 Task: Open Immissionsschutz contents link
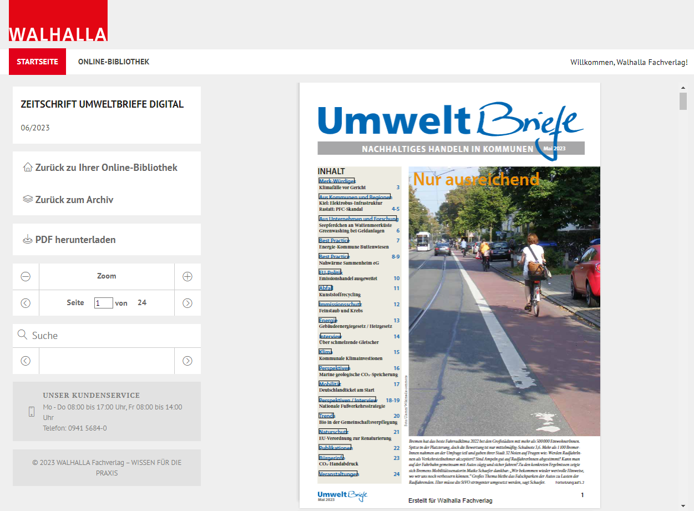(340, 304)
